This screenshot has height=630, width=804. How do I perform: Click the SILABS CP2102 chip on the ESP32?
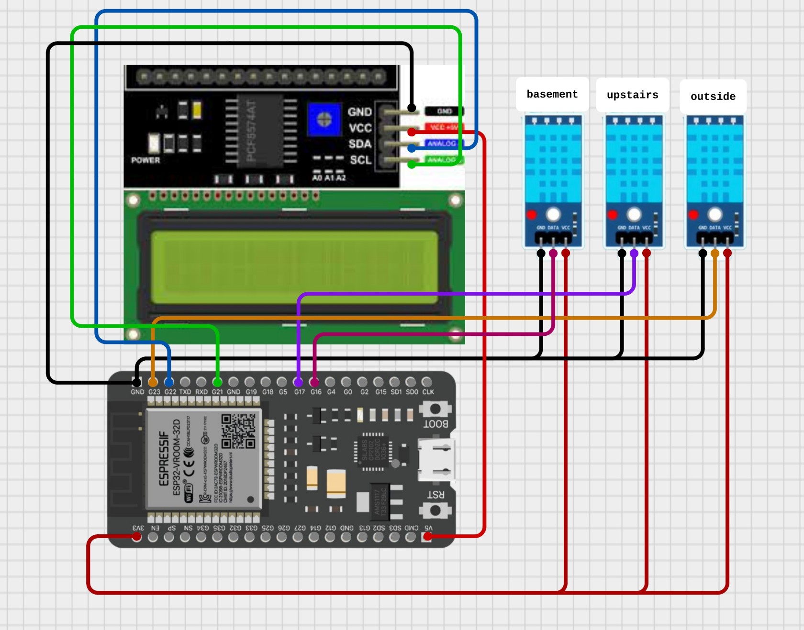[374, 451]
